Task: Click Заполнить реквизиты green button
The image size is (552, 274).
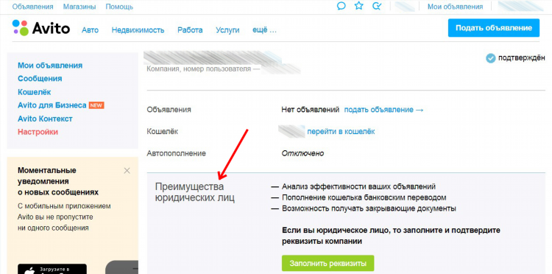Action: (x=328, y=264)
